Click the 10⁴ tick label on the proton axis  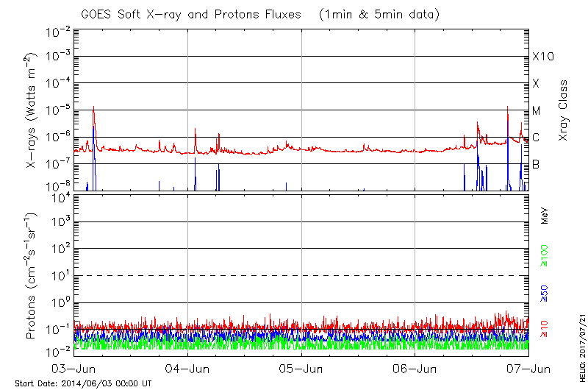tap(60, 196)
